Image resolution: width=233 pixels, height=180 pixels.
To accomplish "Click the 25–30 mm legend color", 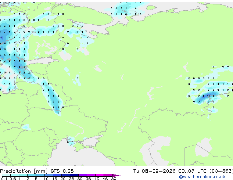I will click(x=74, y=175).
